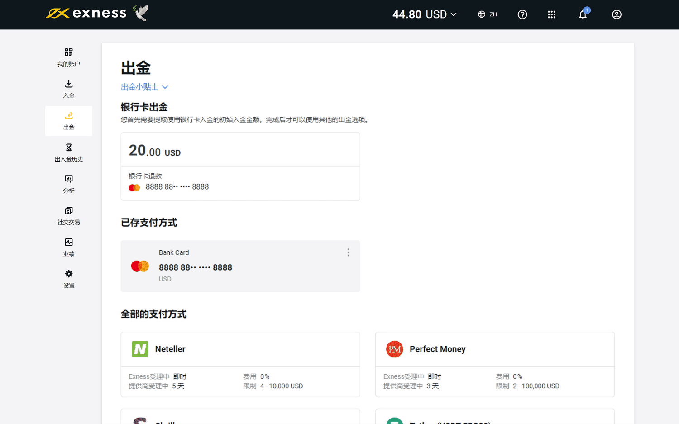Open the Analytics (分析) sidebar icon

pyautogui.click(x=69, y=179)
